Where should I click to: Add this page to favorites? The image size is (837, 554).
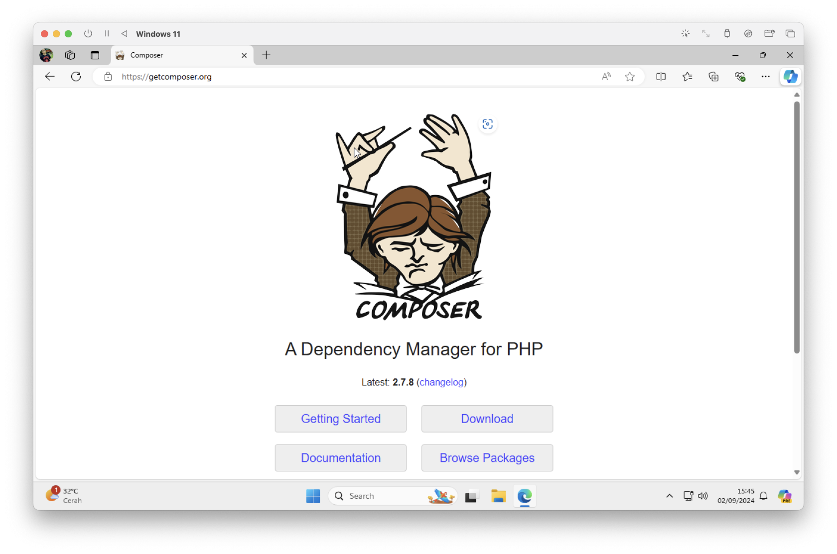[630, 77]
